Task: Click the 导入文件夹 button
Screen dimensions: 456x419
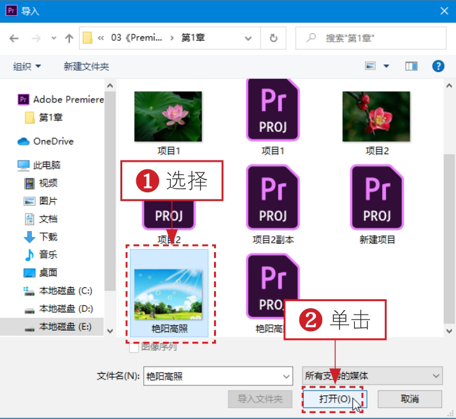Action: pos(260,399)
